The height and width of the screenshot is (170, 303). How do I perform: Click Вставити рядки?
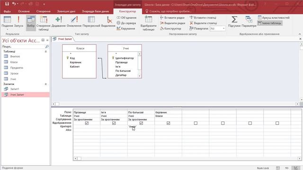point(172,17)
